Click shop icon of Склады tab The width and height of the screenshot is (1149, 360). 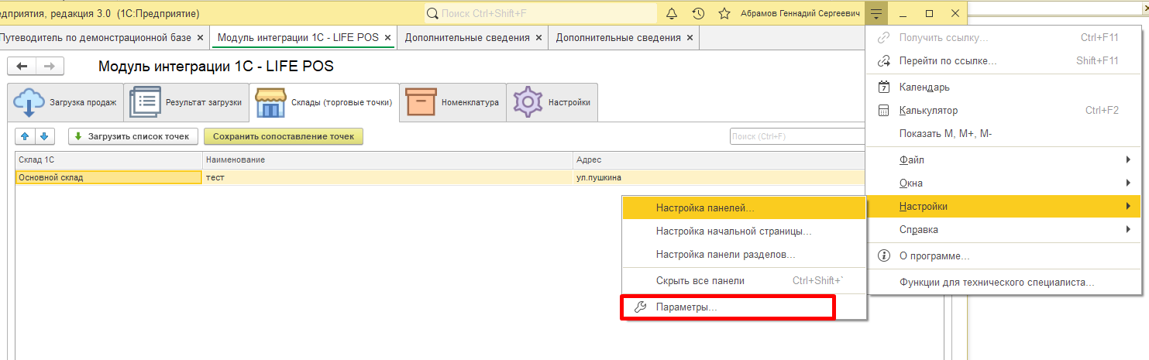[271, 102]
